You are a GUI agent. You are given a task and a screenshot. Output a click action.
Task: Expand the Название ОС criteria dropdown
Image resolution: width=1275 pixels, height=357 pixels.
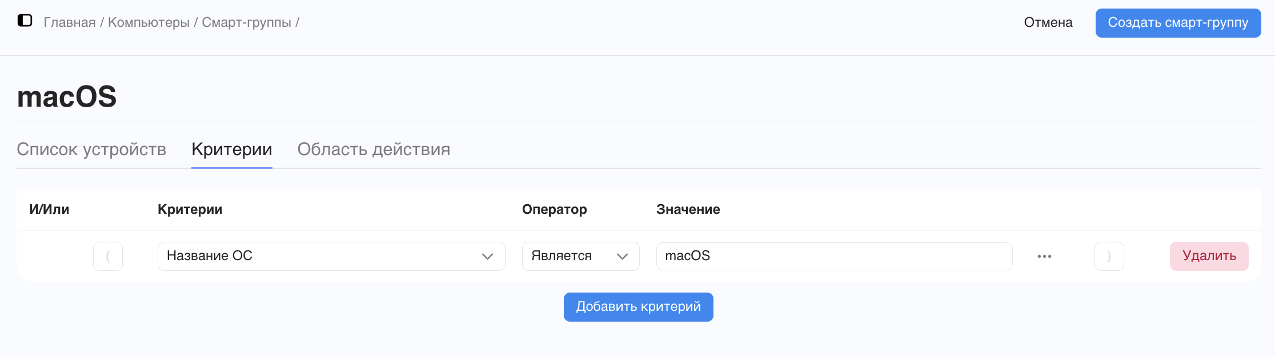coord(331,256)
